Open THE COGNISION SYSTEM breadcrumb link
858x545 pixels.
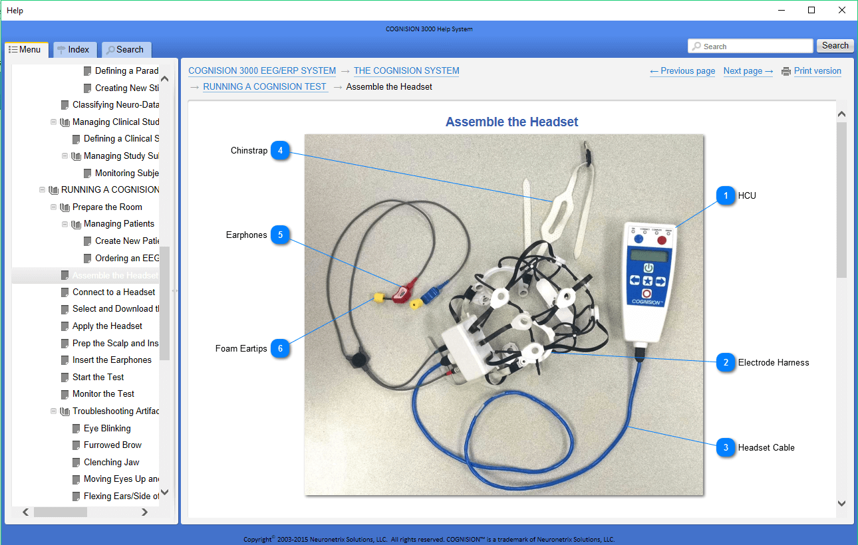point(406,70)
